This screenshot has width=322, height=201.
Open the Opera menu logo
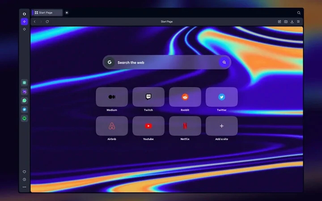point(24,14)
